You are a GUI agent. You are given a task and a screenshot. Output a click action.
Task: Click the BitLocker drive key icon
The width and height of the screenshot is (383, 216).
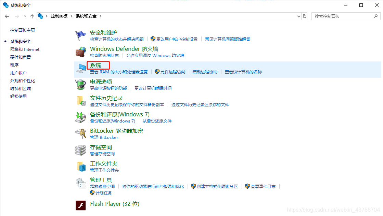point(81,134)
